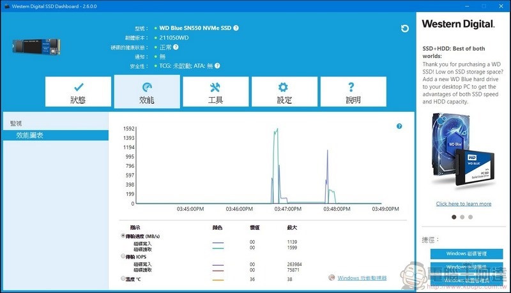Viewport: 511px width, 293px height.
Task: Click the 03:47:00PM time axis label
Action: 288,209
